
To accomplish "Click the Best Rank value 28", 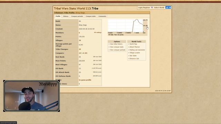I will (80, 57).
